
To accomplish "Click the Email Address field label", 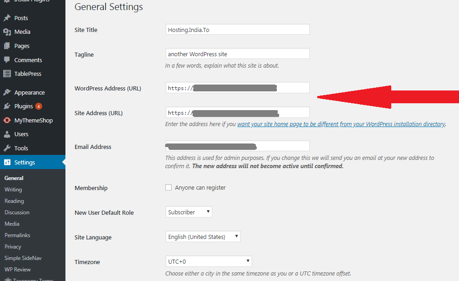I will 93,147.
